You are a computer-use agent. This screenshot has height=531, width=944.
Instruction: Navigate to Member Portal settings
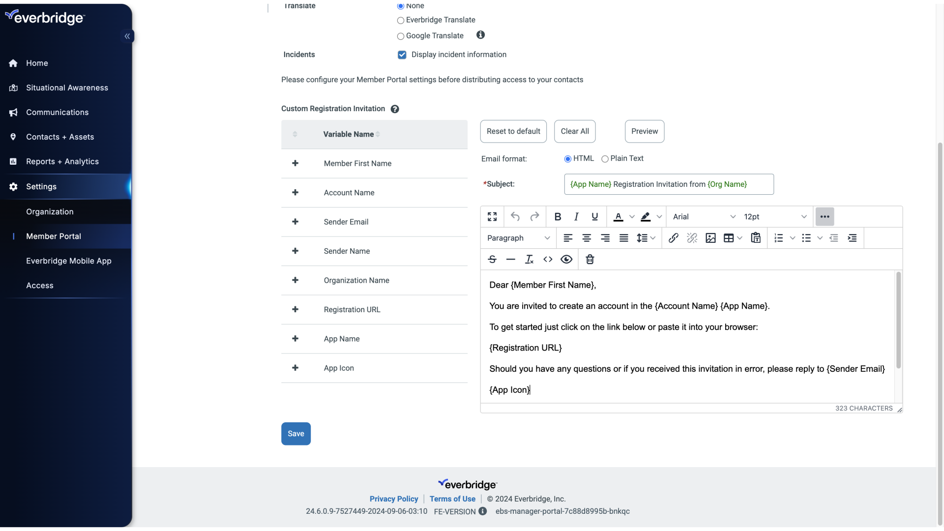54,236
